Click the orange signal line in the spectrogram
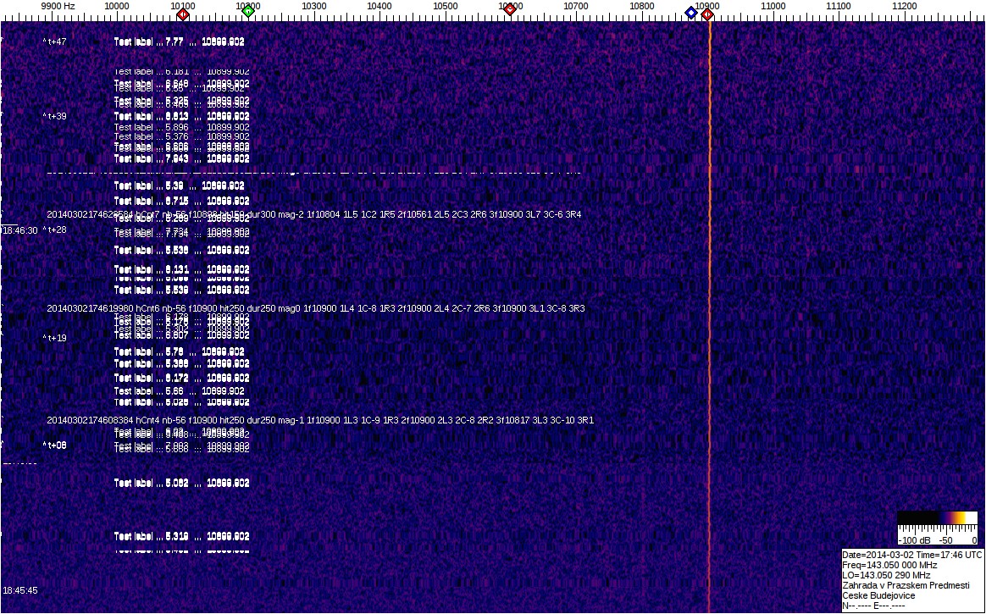Screen dimensions: 986x614 point(709,339)
